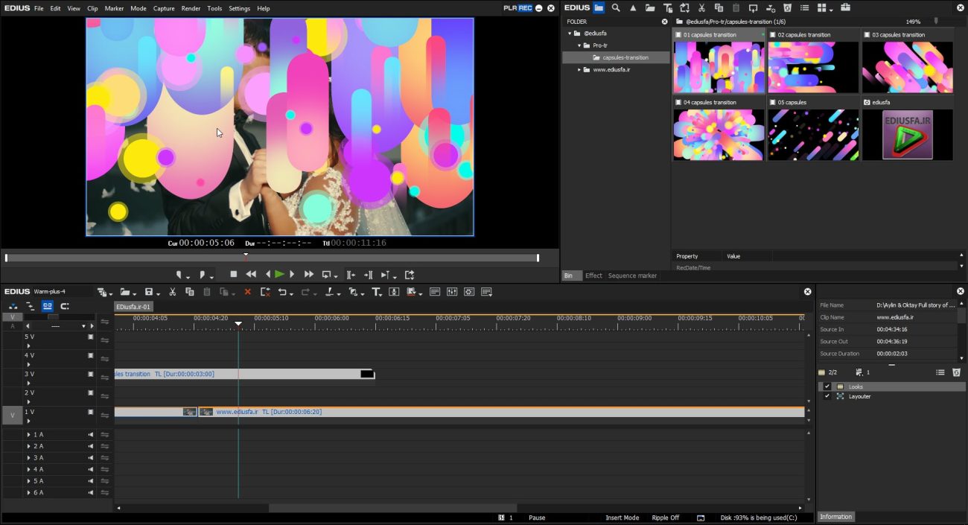Screen dimensions: 968x525
Task: Click the Loop playback icon
Action: pyautogui.click(x=327, y=274)
